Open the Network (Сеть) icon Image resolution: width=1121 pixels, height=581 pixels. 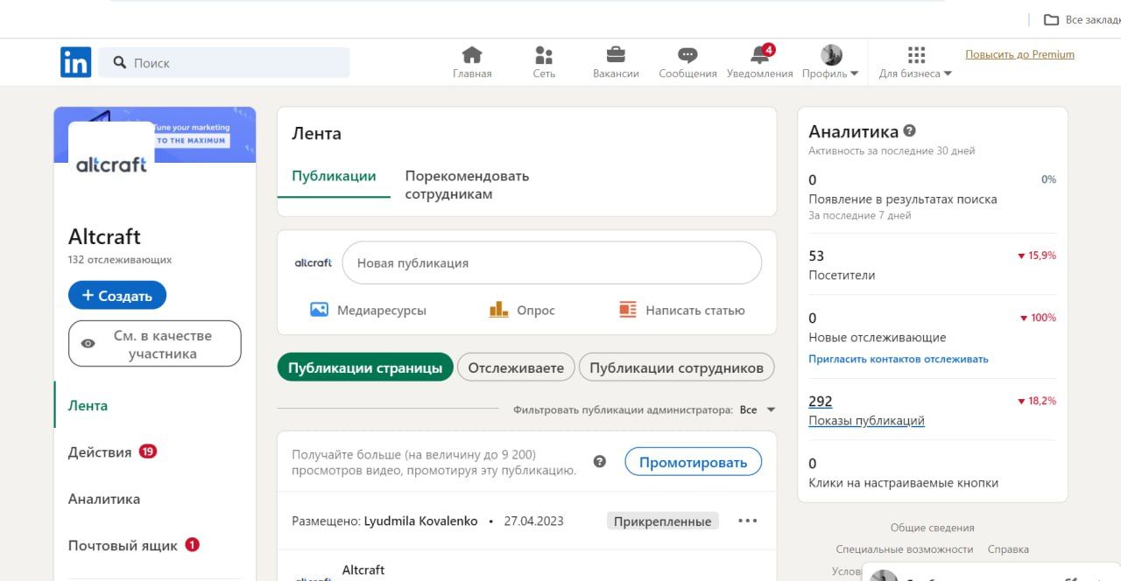click(544, 56)
